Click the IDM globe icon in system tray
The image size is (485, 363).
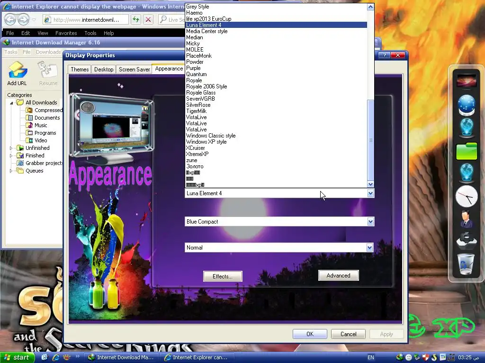pyautogui.click(x=400, y=357)
